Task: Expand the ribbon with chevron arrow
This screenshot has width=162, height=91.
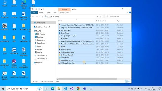Action: 127,12
